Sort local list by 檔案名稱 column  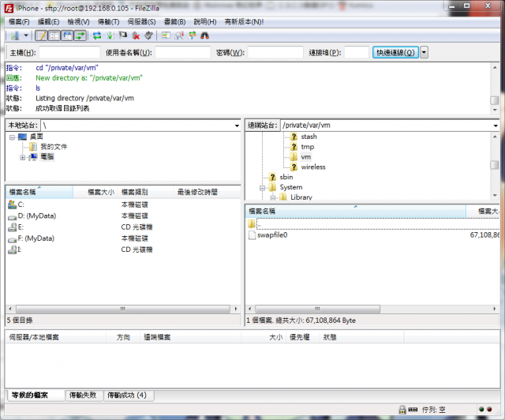click(x=39, y=192)
